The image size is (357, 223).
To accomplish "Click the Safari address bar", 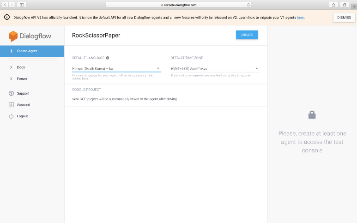I will point(179,5).
